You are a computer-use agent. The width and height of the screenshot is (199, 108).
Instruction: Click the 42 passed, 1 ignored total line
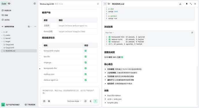coord(125,44)
